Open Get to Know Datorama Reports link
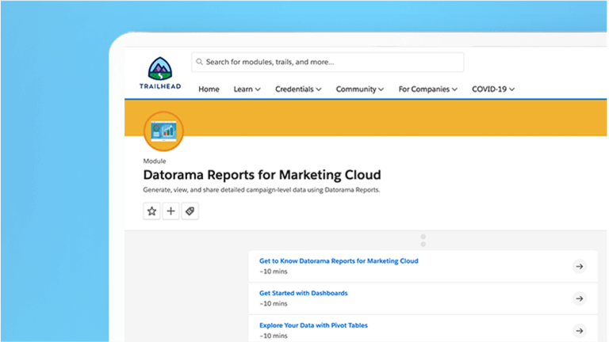 click(x=339, y=260)
